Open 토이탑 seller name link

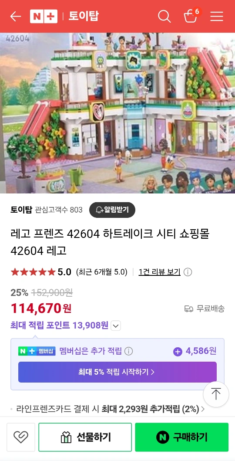(x=21, y=210)
